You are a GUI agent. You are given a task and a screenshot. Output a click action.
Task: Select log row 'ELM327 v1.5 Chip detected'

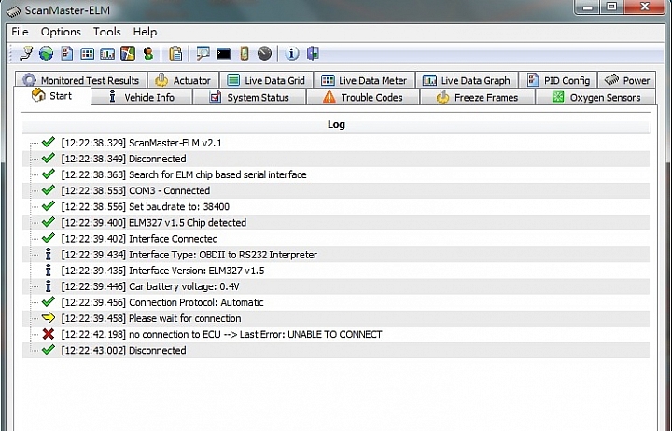(336, 222)
